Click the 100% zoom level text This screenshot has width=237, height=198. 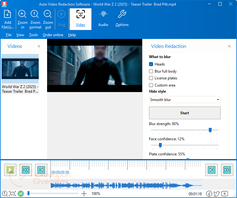[96, 193]
